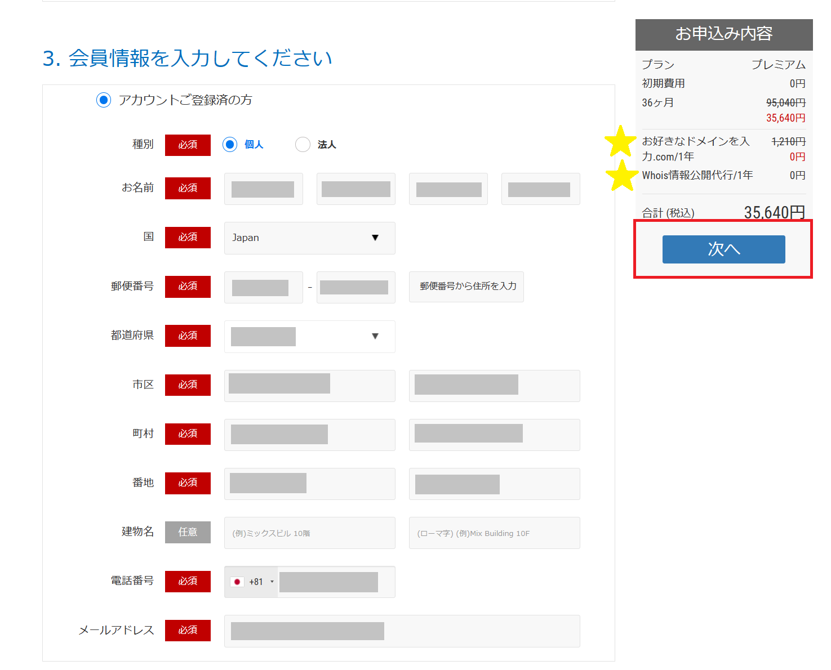This screenshot has width=831, height=670.
Task: Choose 法人 as the account type
Action: click(303, 145)
